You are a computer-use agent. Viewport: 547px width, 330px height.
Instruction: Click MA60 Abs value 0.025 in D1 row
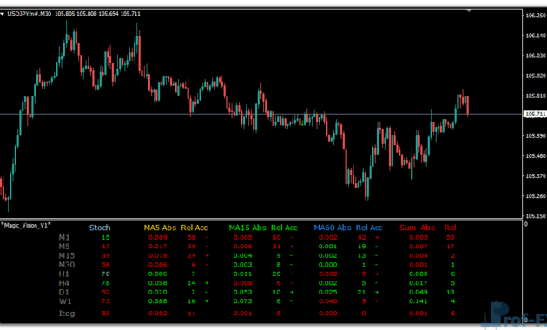pyautogui.click(x=328, y=292)
